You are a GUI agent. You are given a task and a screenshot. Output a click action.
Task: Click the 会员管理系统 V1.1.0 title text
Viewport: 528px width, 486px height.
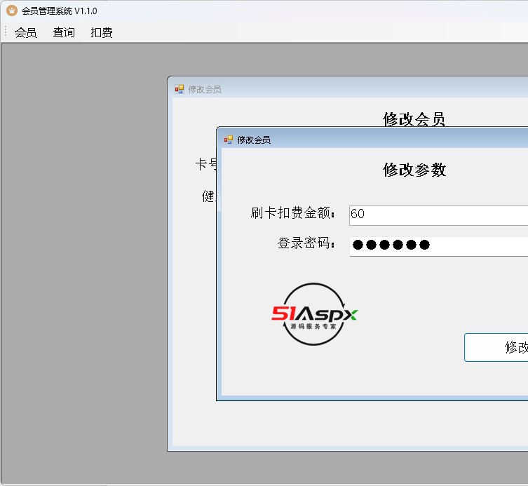tap(60, 11)
